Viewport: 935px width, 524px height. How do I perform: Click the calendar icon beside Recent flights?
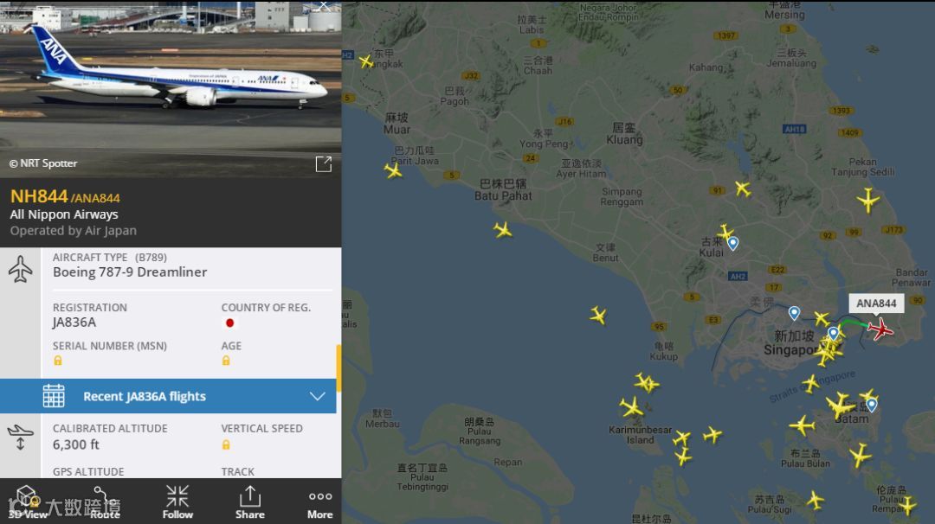pos(54,396)
